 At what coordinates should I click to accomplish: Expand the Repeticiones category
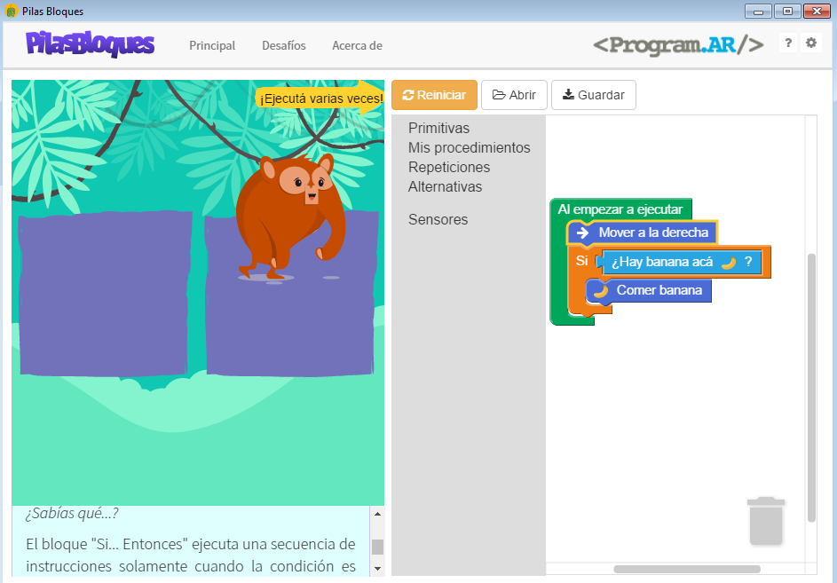[x=449, y=167]
